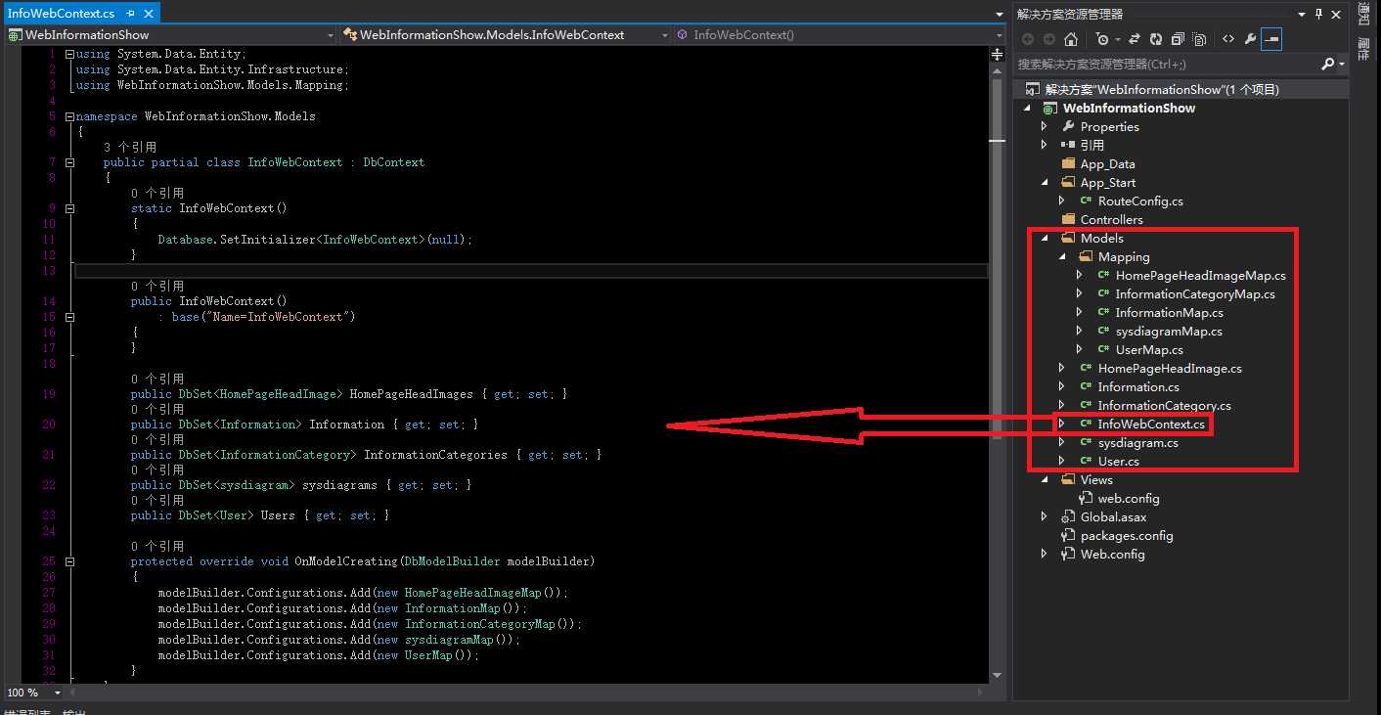Click the '3 个引用' CodeLens link
The width and height of the screenshot is (1381, 715).
pyautogui.click(x=129, y=147)
